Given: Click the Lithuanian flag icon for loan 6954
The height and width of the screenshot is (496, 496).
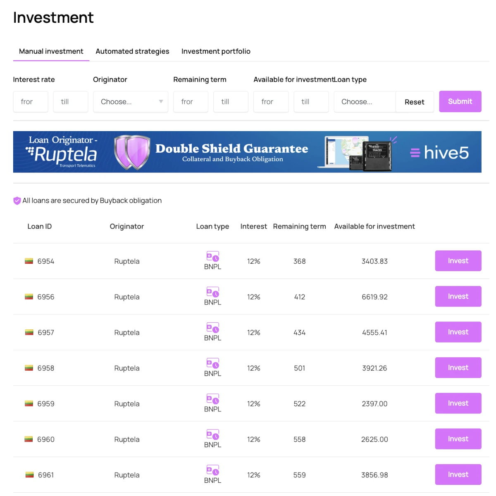Looking at the screenshot, I should pos(29,261).
